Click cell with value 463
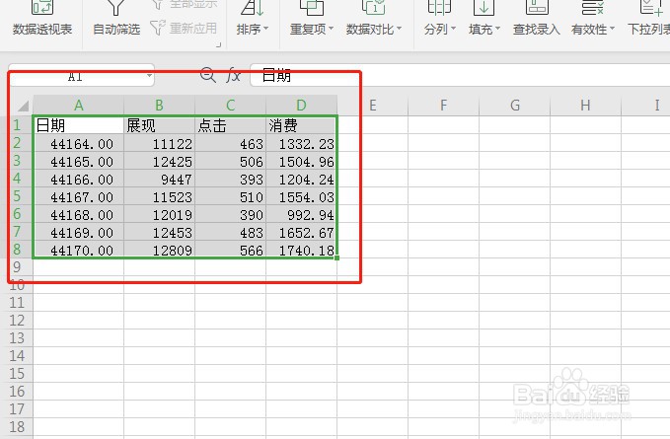This screenshot has width=670, height=439. [x=230, y=143]
